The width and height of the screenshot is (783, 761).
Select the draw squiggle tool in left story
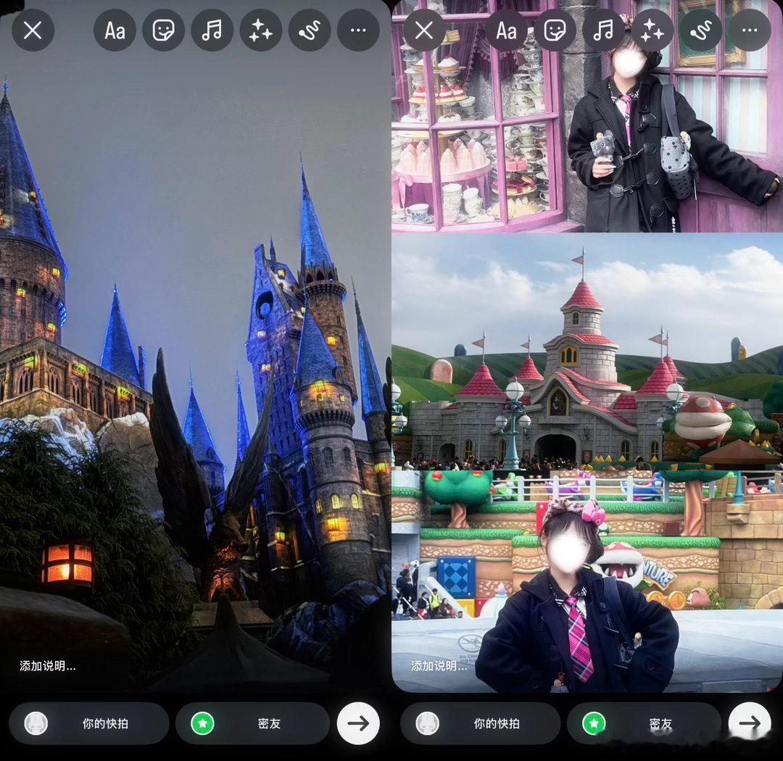(310, 30)
